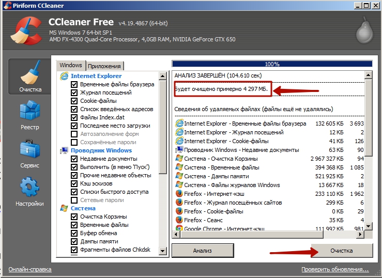Switch to the Приложения tab
Image resolution: width=382 pixels, height=278 pixels.
click(104, 66)
